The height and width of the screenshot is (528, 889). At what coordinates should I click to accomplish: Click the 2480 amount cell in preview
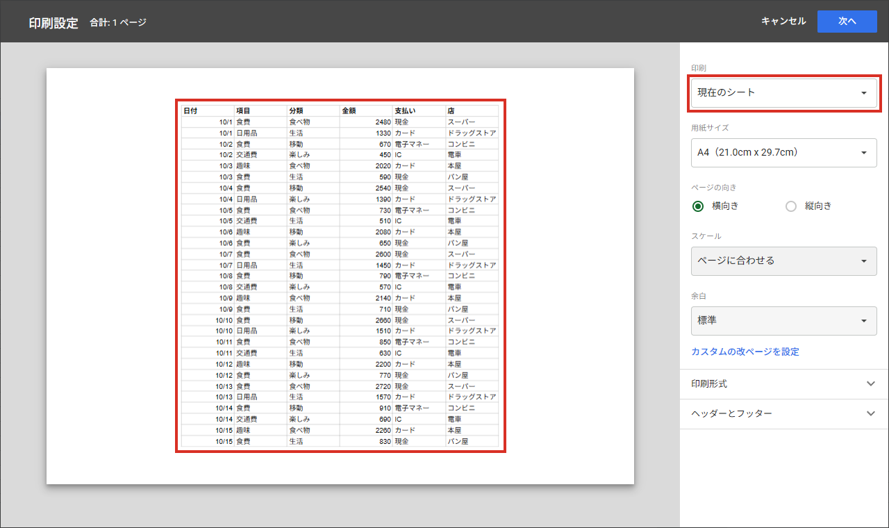coord(366,122)
